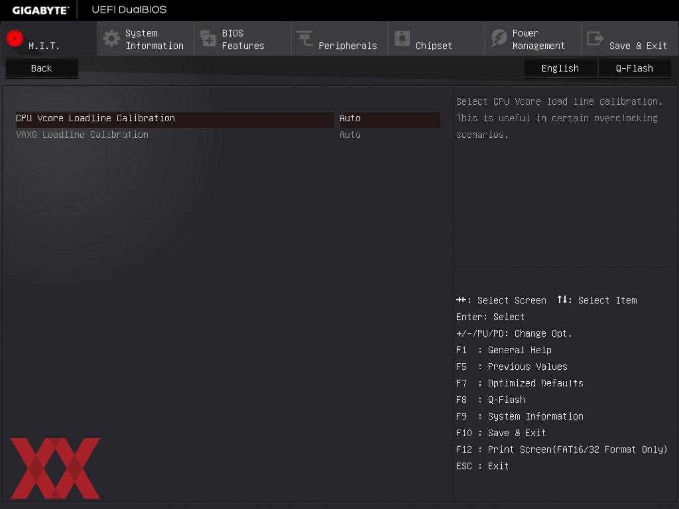Image resolution: width=679 pixels, height=509 pixels.
Task: Click the GIGABYTE logo
Action: tap(40, 10)
